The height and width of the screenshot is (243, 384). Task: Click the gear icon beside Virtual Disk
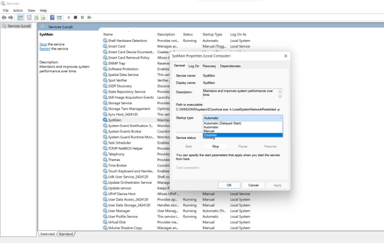point(105,222)
